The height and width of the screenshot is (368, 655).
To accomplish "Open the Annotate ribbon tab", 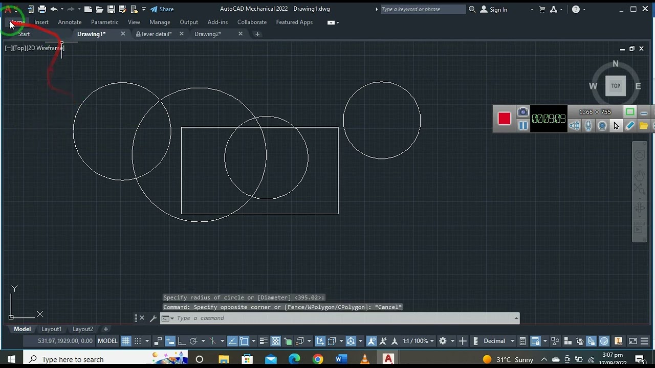I will point(70,22).
